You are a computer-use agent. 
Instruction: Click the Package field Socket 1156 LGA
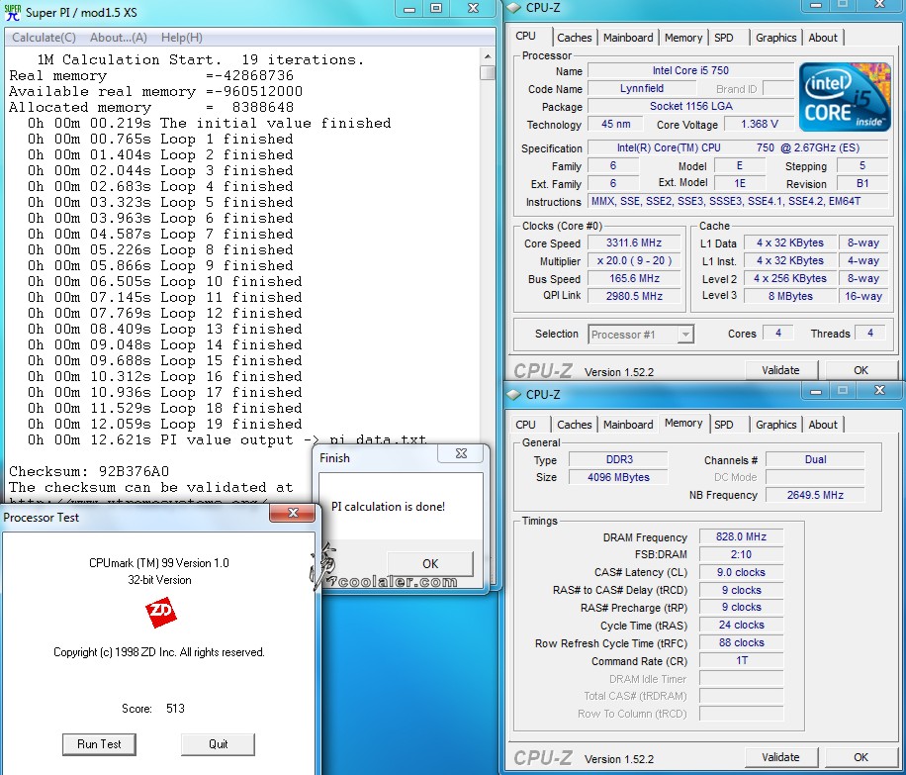(x=690, y=107)
